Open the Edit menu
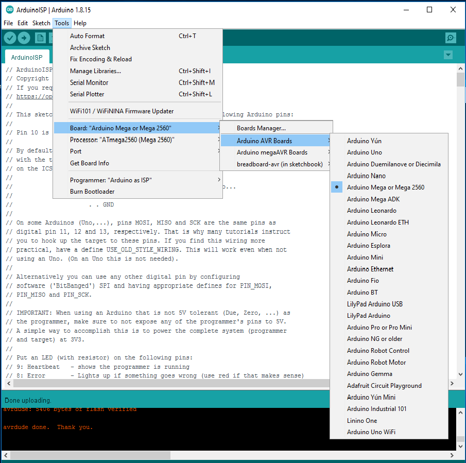This screenshot has height=463, width=466. (x=23, y=23)
